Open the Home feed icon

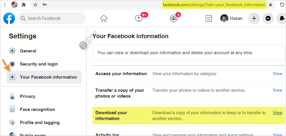pos(104,18)
